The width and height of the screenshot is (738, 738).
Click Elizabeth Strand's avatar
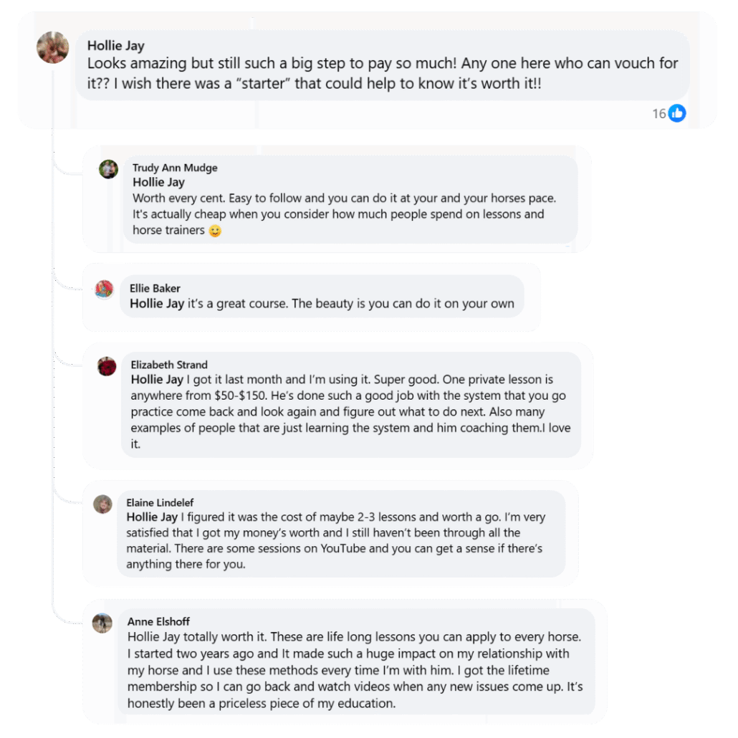click(107, 367)
